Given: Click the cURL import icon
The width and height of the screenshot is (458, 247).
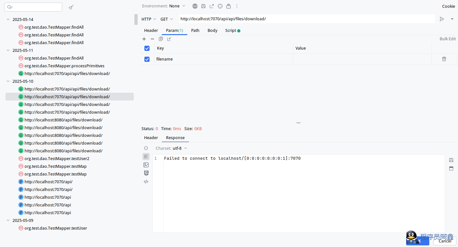Looking at the screenshot, I should [195, 6].
